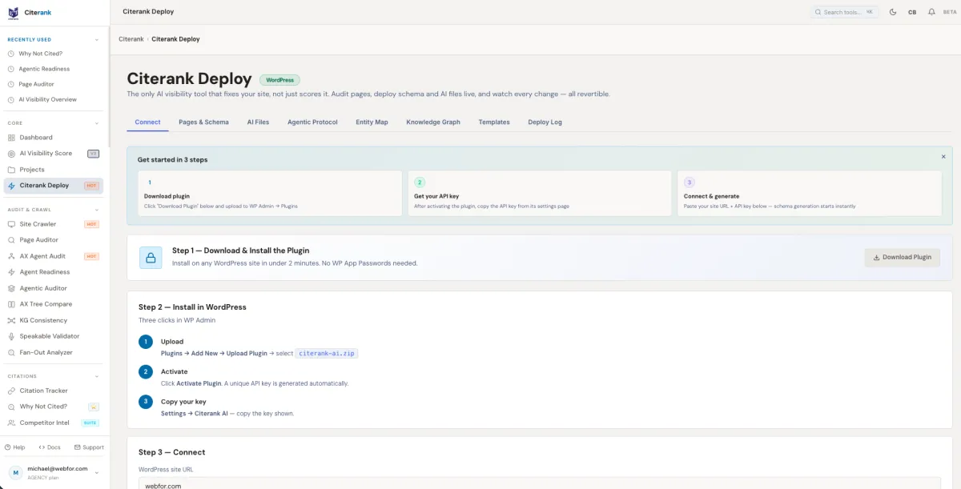Click Page Auditor magnifier icon in Audit & Crawl

pos(11,240)
